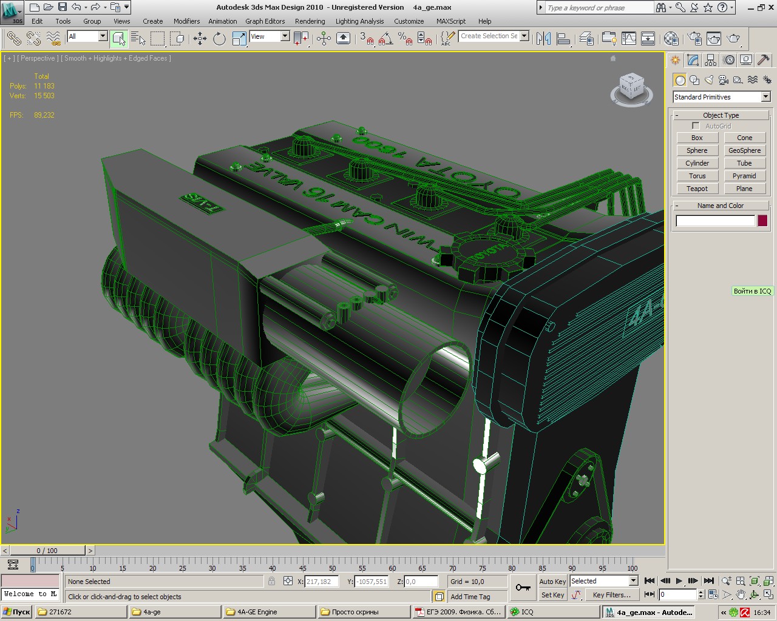Toggle Set Key animation mode
The image size is (777, 621).
tap(552, 595)
